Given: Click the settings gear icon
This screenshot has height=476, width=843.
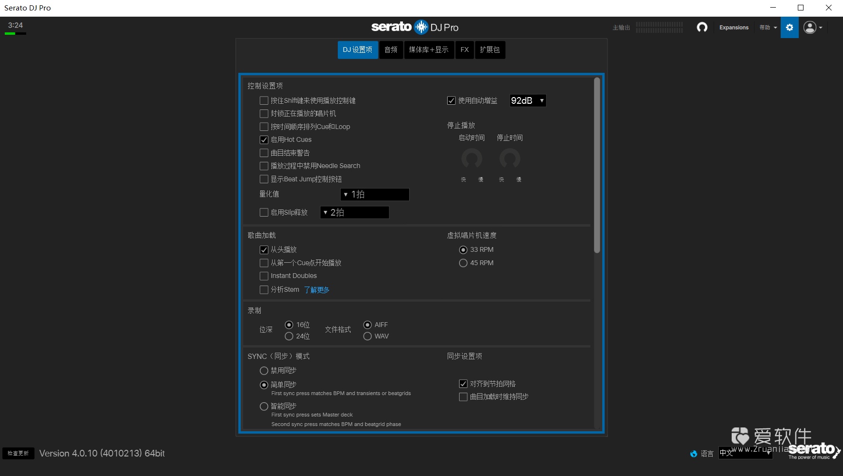Looking at the screenshot, I should [x=789, y=28].
